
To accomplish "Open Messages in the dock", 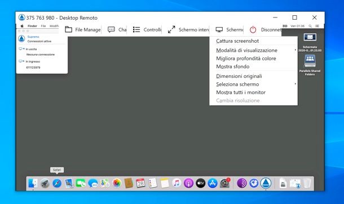I will click(93, 183).
